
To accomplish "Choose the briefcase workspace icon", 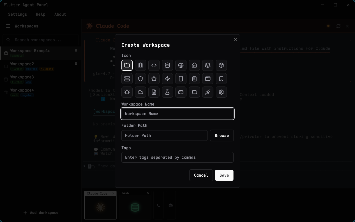I will [140, 65].
